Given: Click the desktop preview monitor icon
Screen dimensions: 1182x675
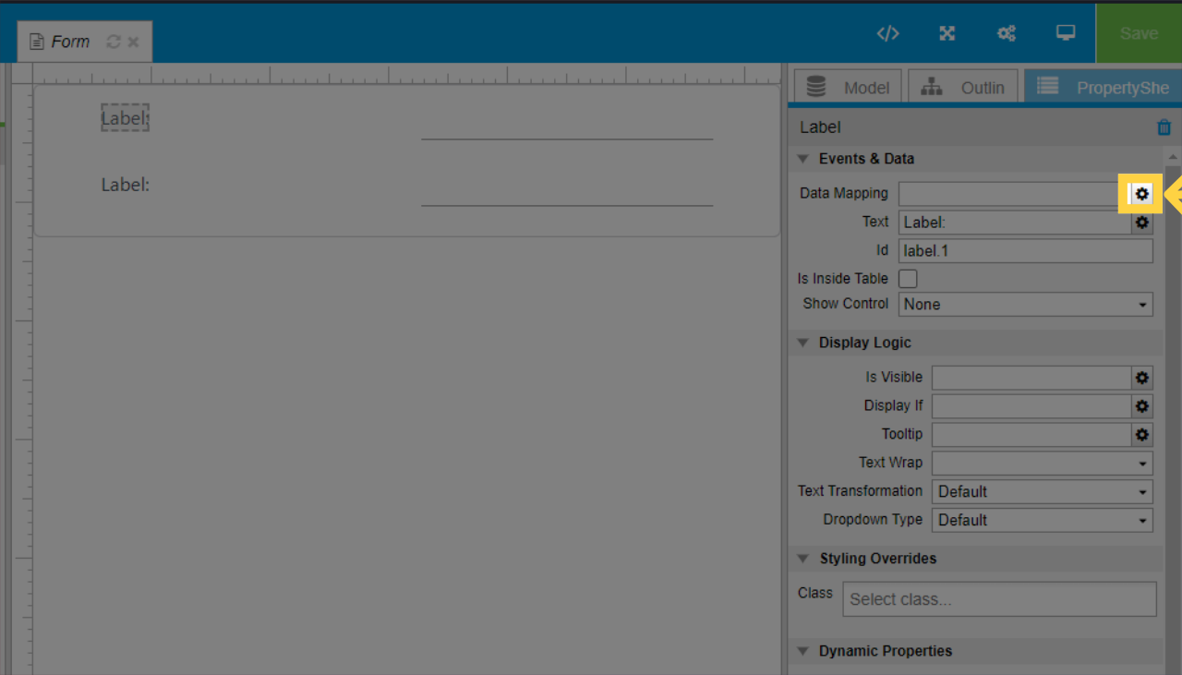Looking at the screenshot, I should pyautogui.click(x=1066, y=33).
